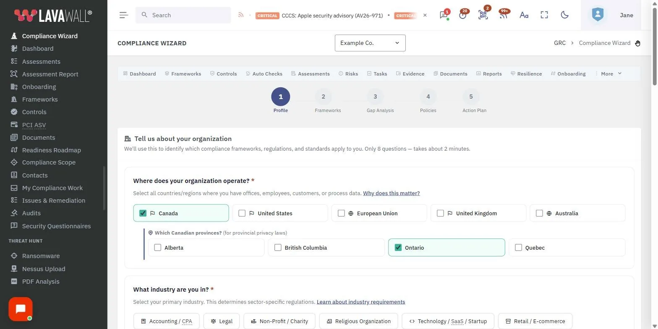
Task: Click the clock icon with the 20 badge
Action: pos(463,15)
